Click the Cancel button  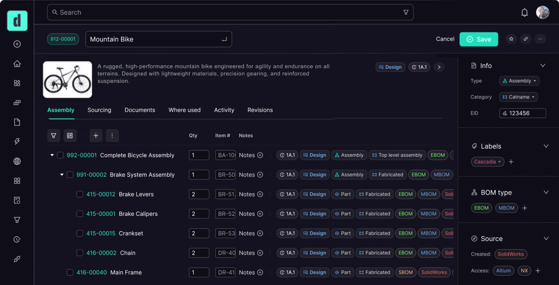(445, 39)
